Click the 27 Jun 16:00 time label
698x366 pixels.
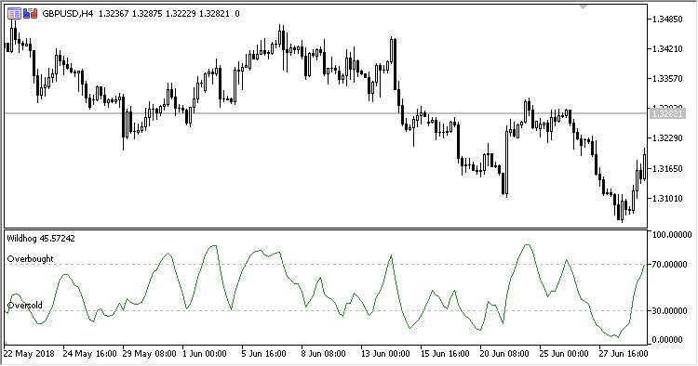[x=624, y=354]
